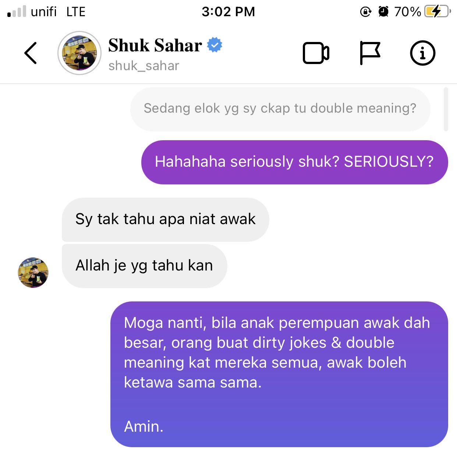The width and height of the screenshot is (457, 456).
Task: Select the long 'Moga nanti' purple message
Action: tap(279, 374)
